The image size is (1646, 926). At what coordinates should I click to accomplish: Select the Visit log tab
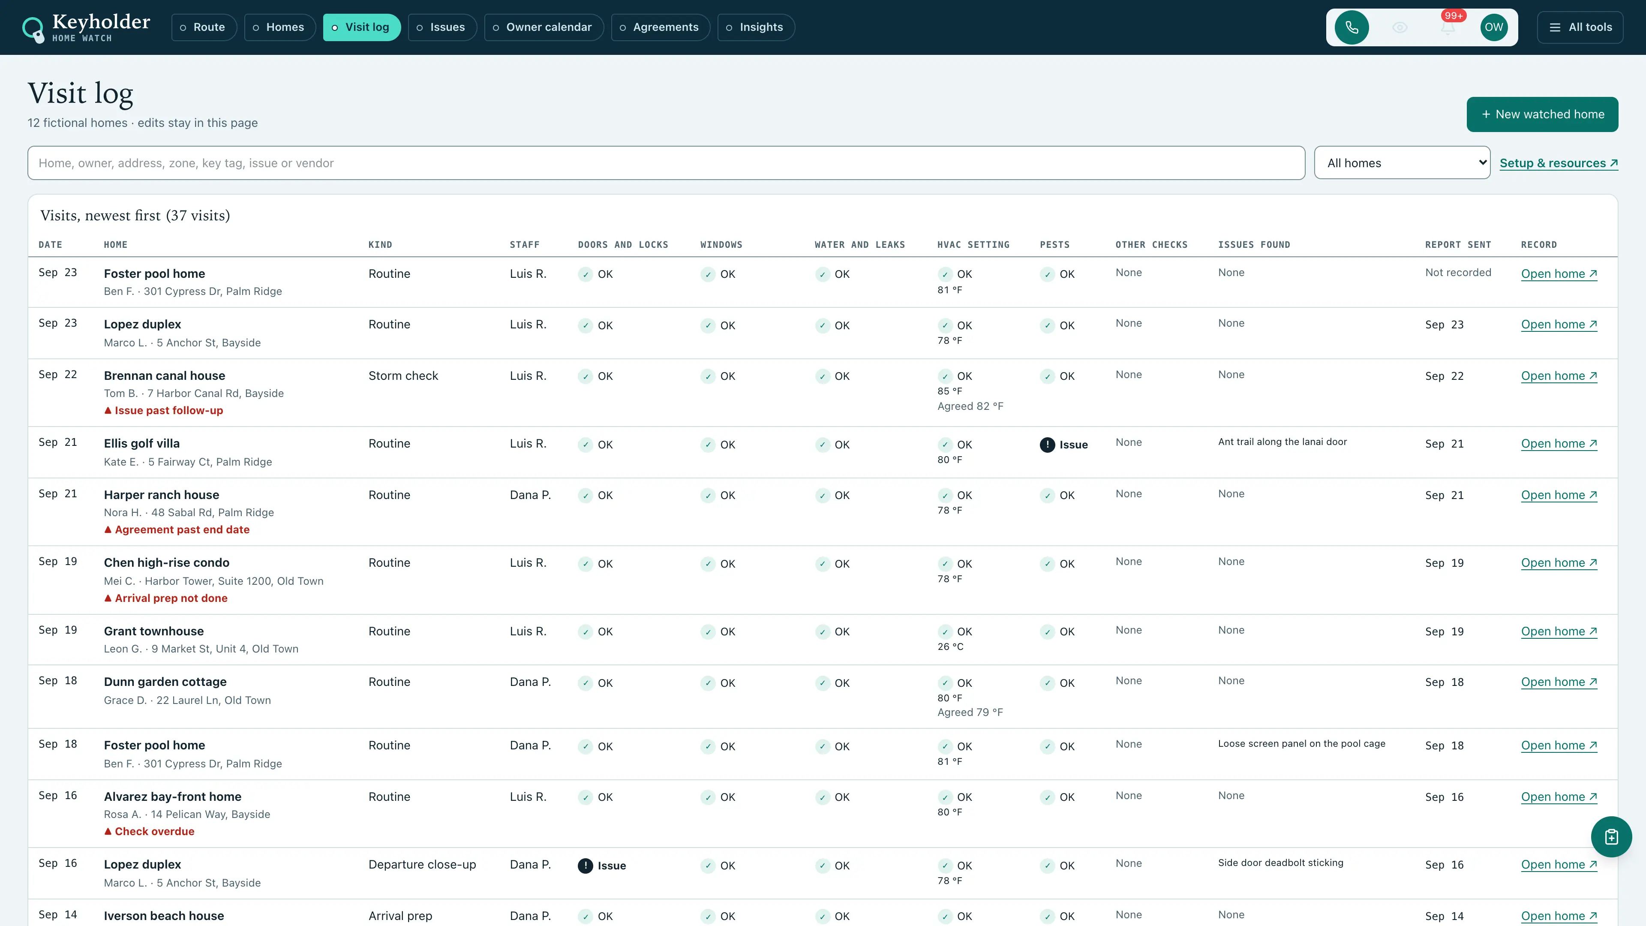[x=362, y=27]
